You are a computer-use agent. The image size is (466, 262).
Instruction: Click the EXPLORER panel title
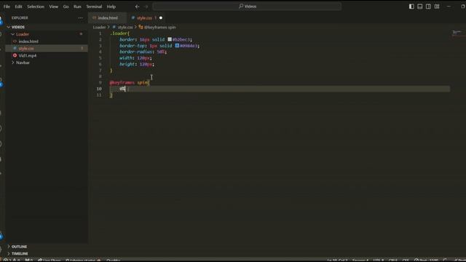tap(20, 17)
